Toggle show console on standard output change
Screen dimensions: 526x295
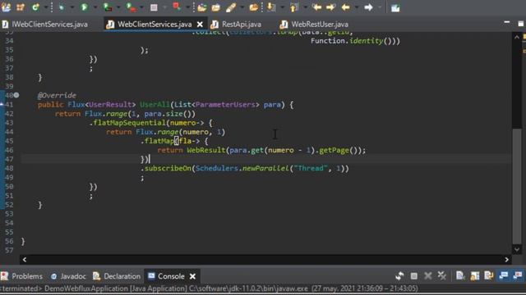503,276
